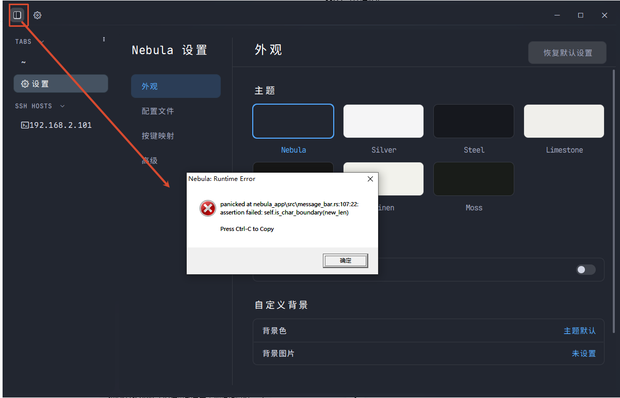Image resolution: width=620 pixels, height=398 pixels.
Task: Connect to SSH host 192.168.2.101
Action: tap(61, 125)
